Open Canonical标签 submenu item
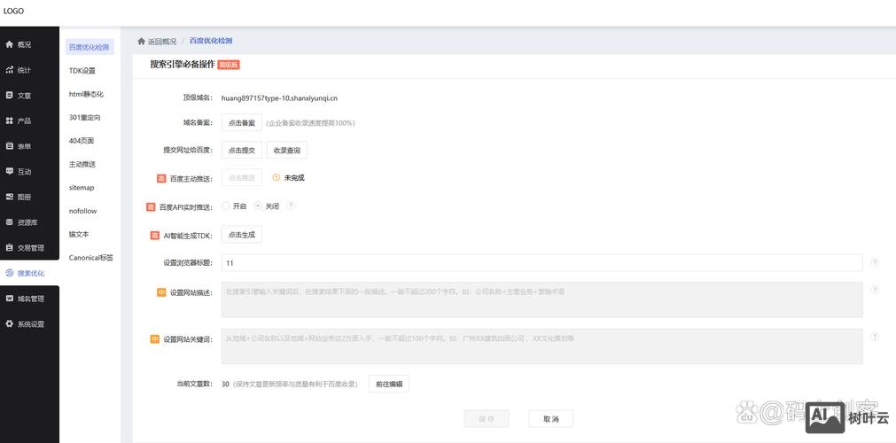The image size is (896, 443). 91,258
